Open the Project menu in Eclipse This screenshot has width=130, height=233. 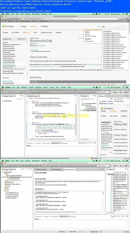point(52,87)
